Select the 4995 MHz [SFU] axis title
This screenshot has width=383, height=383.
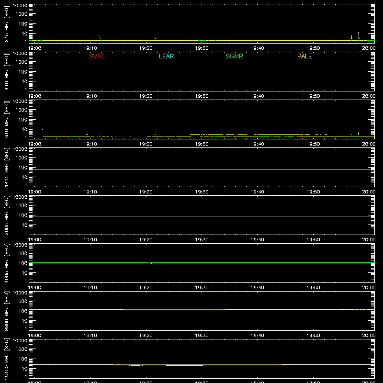pyautogui.click(x=7, y=263)
